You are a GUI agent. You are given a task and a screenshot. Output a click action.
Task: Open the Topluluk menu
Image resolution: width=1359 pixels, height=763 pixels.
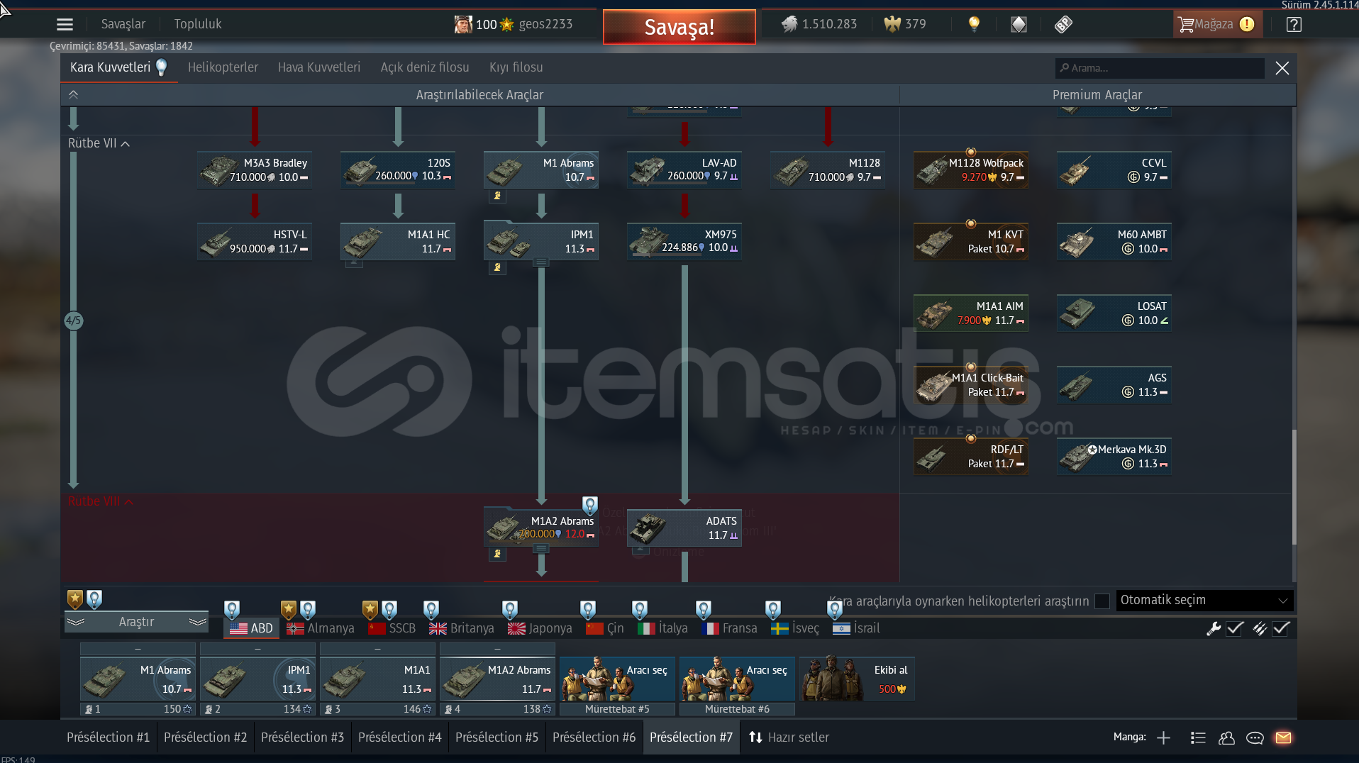[198, 24]
